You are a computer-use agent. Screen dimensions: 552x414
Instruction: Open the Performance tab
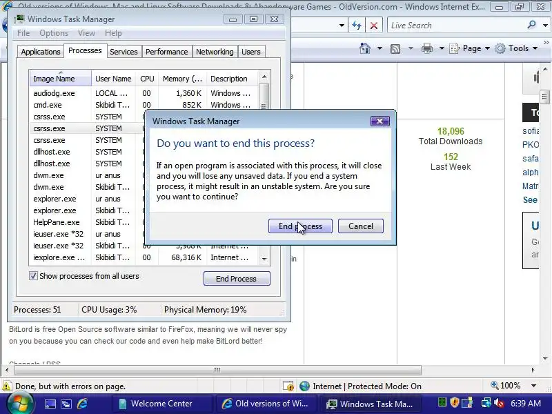tap(166, 52)
